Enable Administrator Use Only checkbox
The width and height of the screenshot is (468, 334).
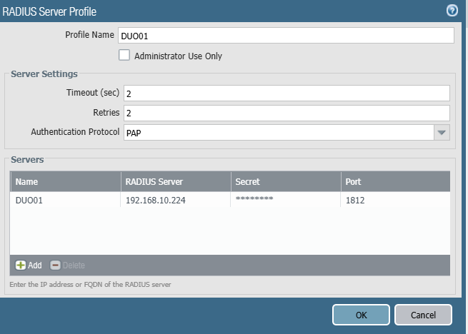[x=124, y=55]
